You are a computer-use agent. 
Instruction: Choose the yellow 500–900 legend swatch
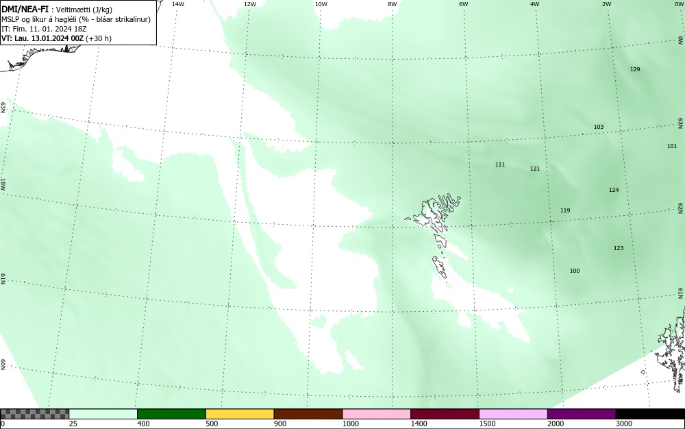(x=240, y=414)
